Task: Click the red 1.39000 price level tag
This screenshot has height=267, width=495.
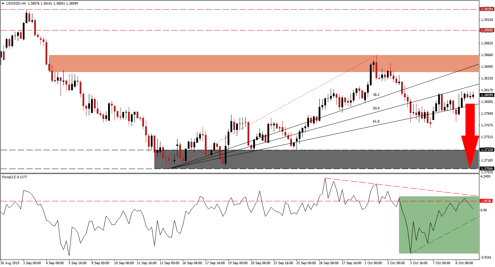Action: click(487, 30)
